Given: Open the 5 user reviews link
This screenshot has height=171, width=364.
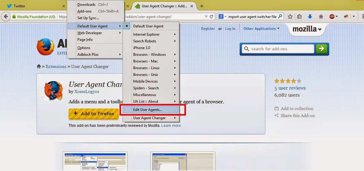Looking at the screenshot, I should coord(290,88).
